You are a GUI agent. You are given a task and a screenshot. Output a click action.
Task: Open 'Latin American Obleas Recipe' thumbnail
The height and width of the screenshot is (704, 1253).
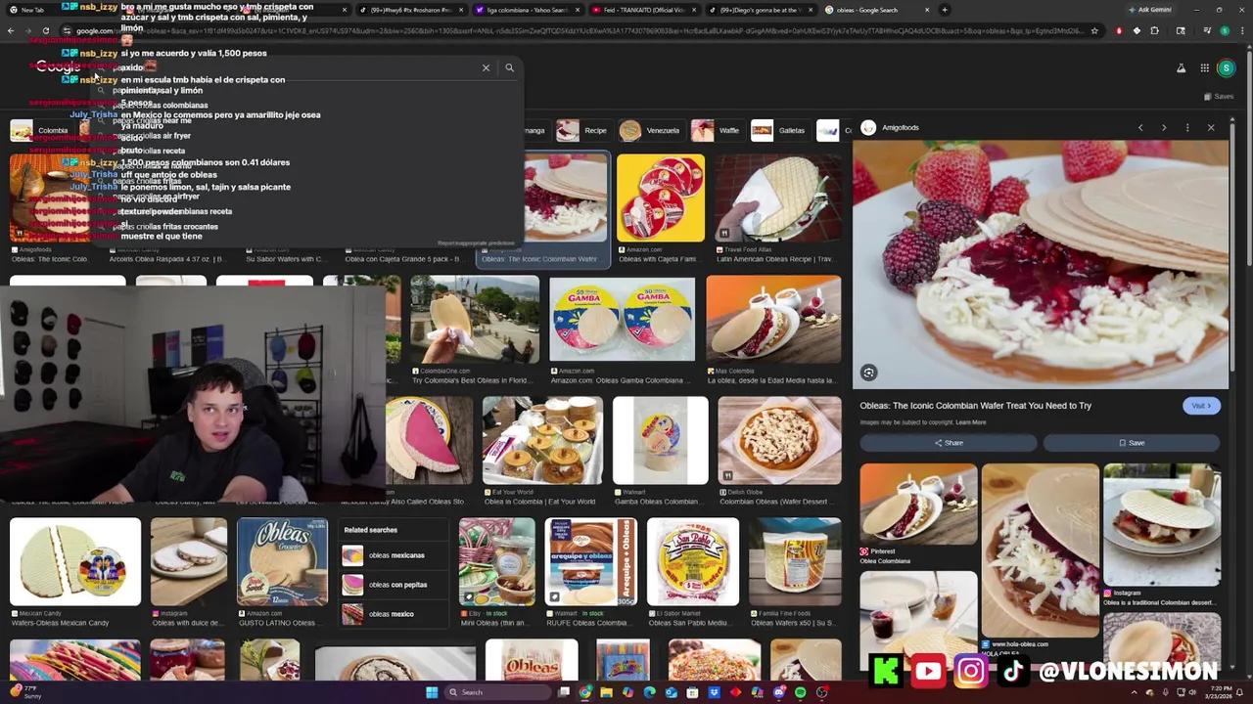tap(778, 198)
